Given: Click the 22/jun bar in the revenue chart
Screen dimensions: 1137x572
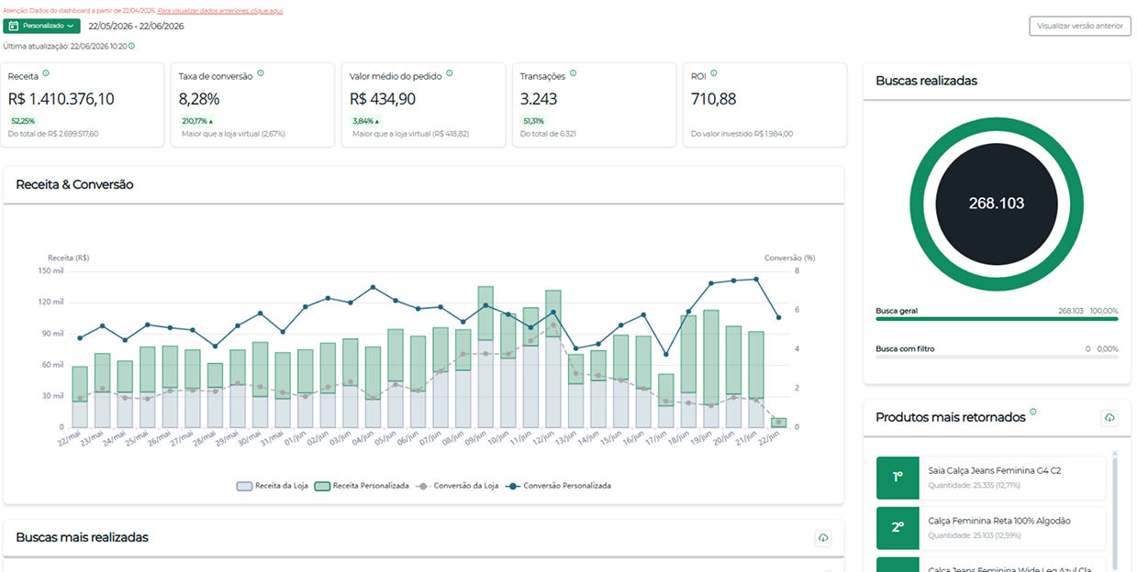Looking at the screenshot, I should click(x=778, y=423).
